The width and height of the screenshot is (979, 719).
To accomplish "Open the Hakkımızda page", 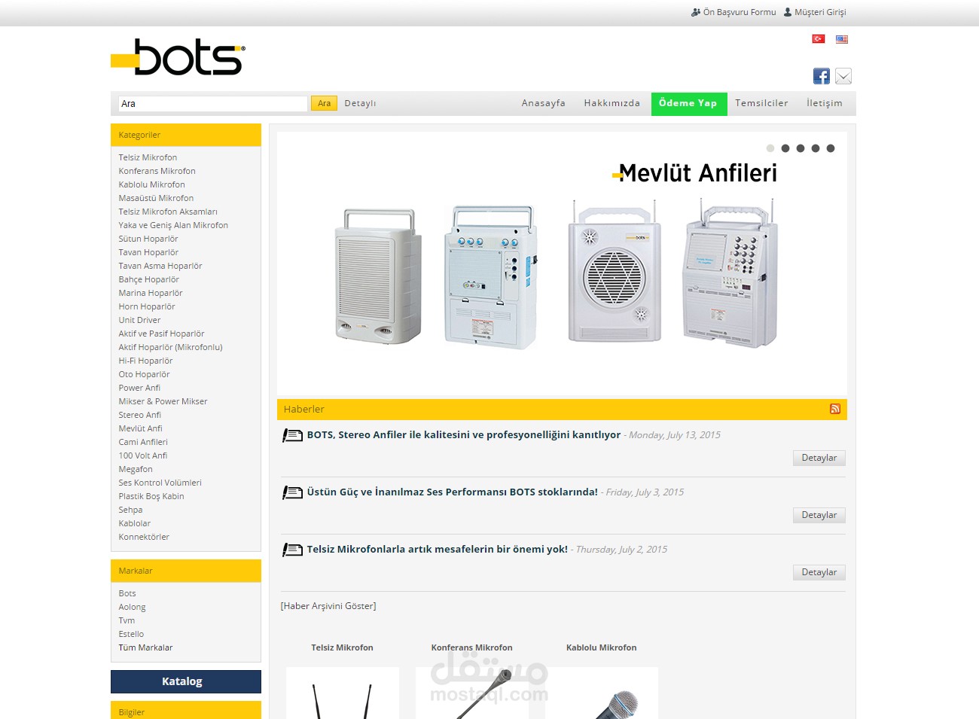I will [x=611, y=103].
